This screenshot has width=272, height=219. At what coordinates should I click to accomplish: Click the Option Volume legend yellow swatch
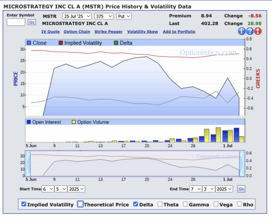tap(74, 122)
